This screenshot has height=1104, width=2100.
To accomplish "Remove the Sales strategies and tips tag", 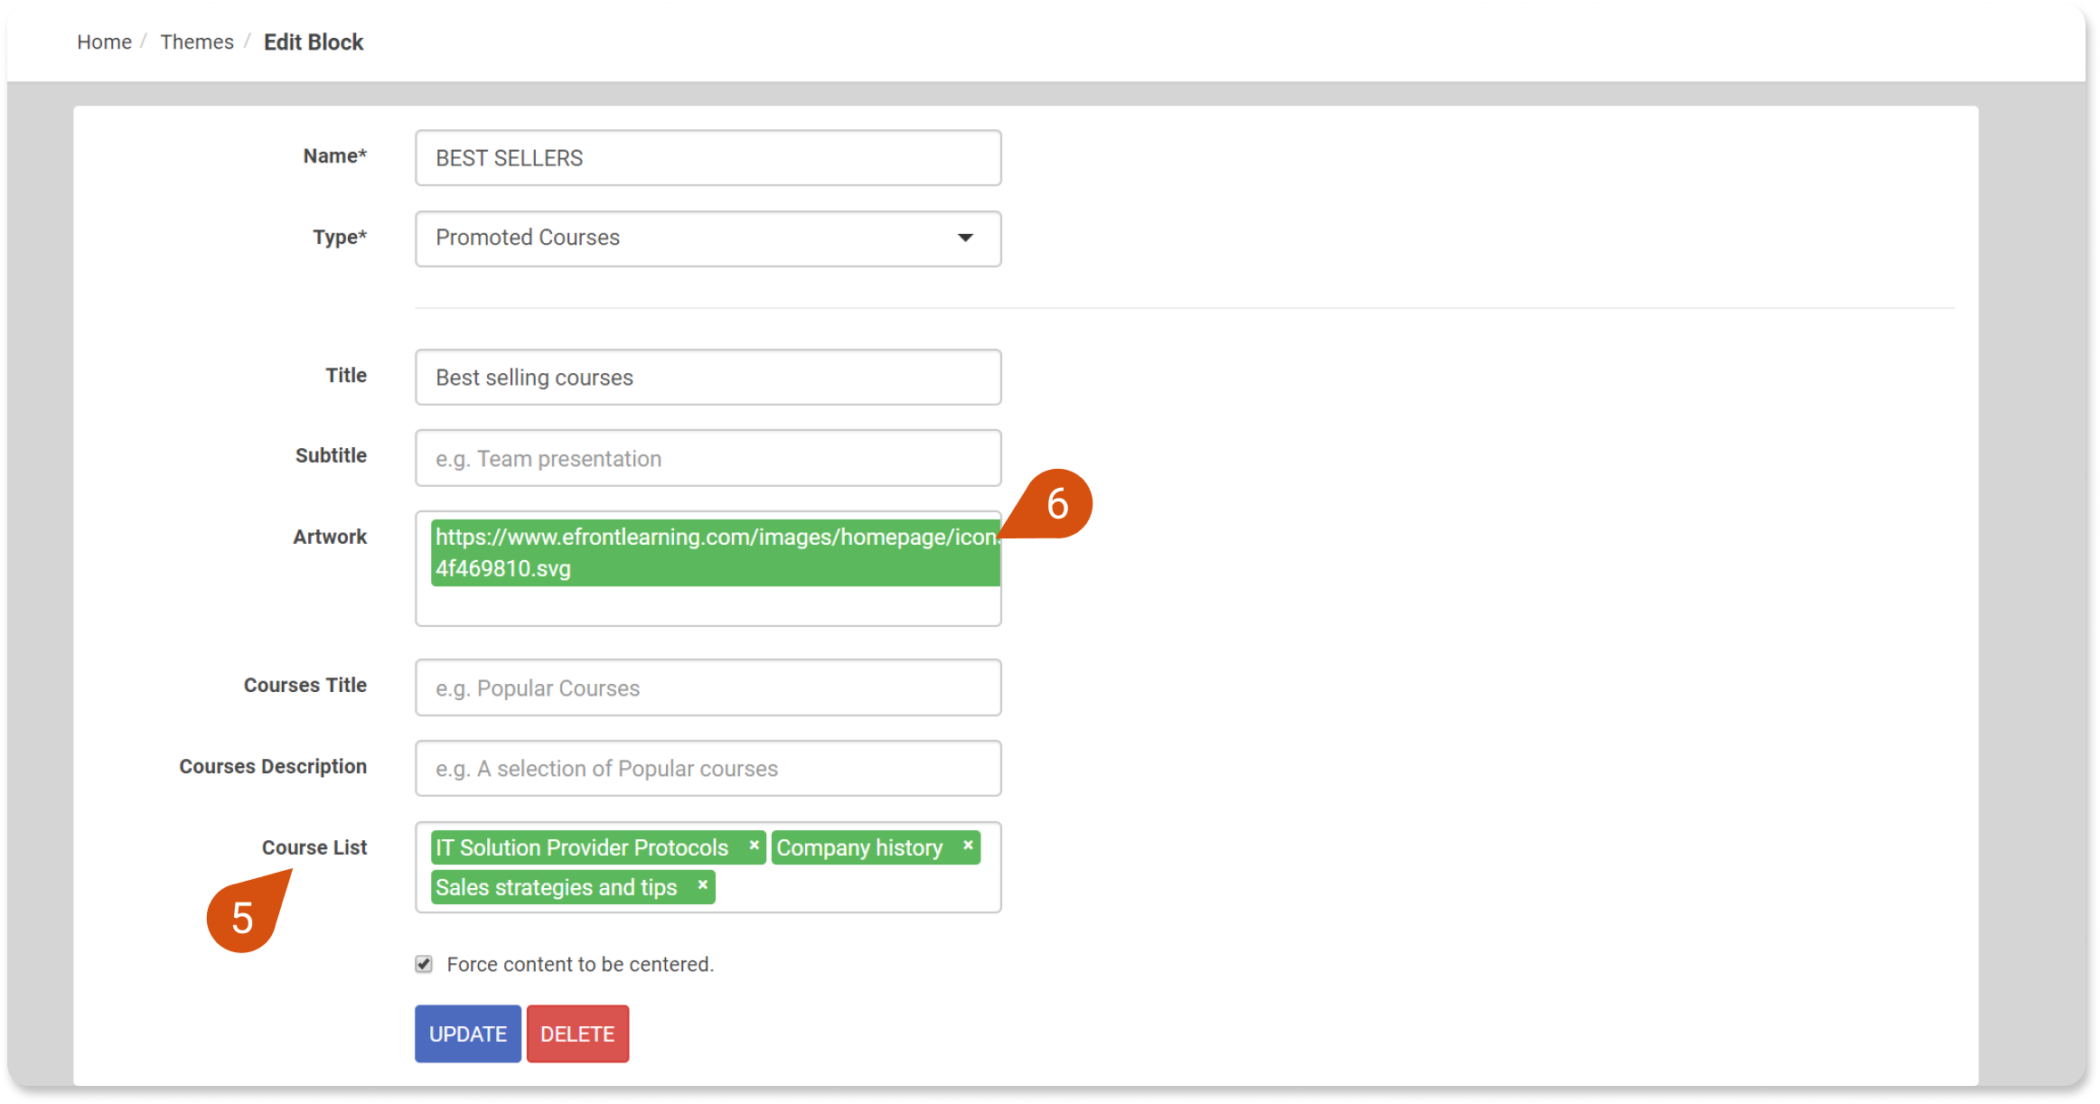I will (702, 885).
